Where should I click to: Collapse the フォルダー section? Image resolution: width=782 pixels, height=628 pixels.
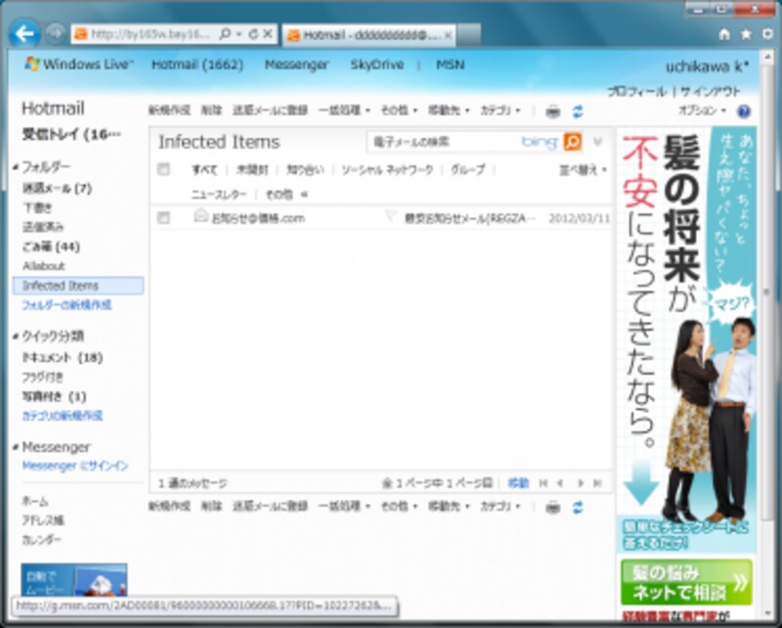tap(16, 167)
